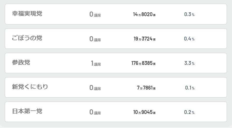This screenshot has height=128, width=232.
Task: Select the 10万9045票 vote total
Action: [144, 112]
